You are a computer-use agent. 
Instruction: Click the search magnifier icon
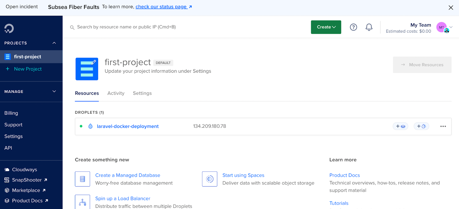point(72,27)
